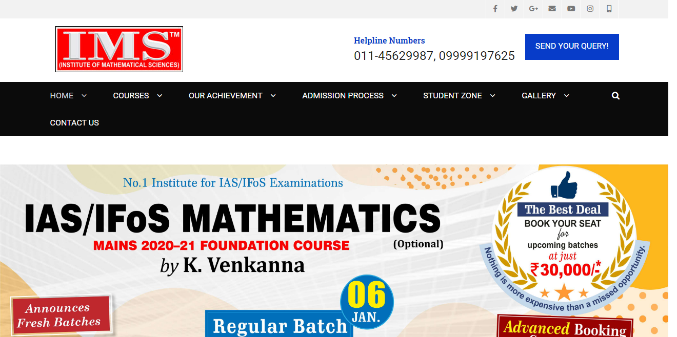Expand the OUR ACHIEVEMENT dropdown
The height and width of the screenshot is (337, 677).
(273, 96)
